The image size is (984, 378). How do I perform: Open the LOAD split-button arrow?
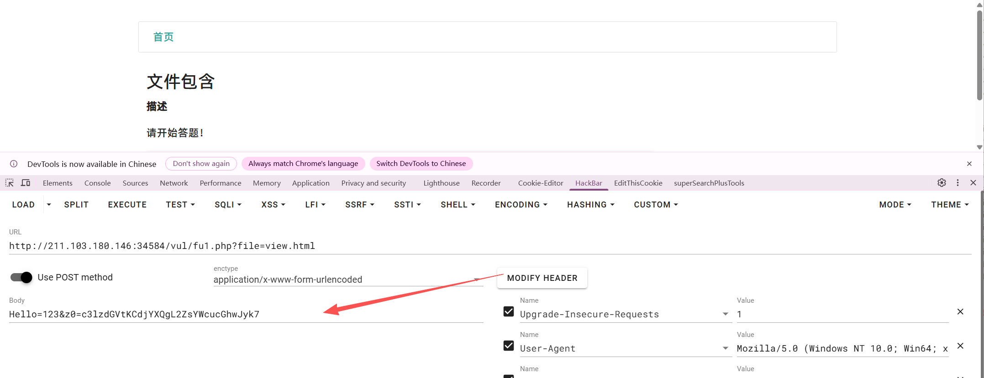pyautogui.click(x=49, y=205)
